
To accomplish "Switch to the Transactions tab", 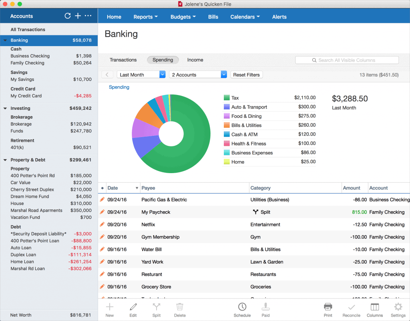I will point(123,60).
